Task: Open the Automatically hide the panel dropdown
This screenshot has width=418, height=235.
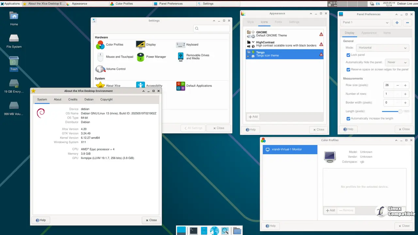Action: pyautogui.click(x=397, y=62)
